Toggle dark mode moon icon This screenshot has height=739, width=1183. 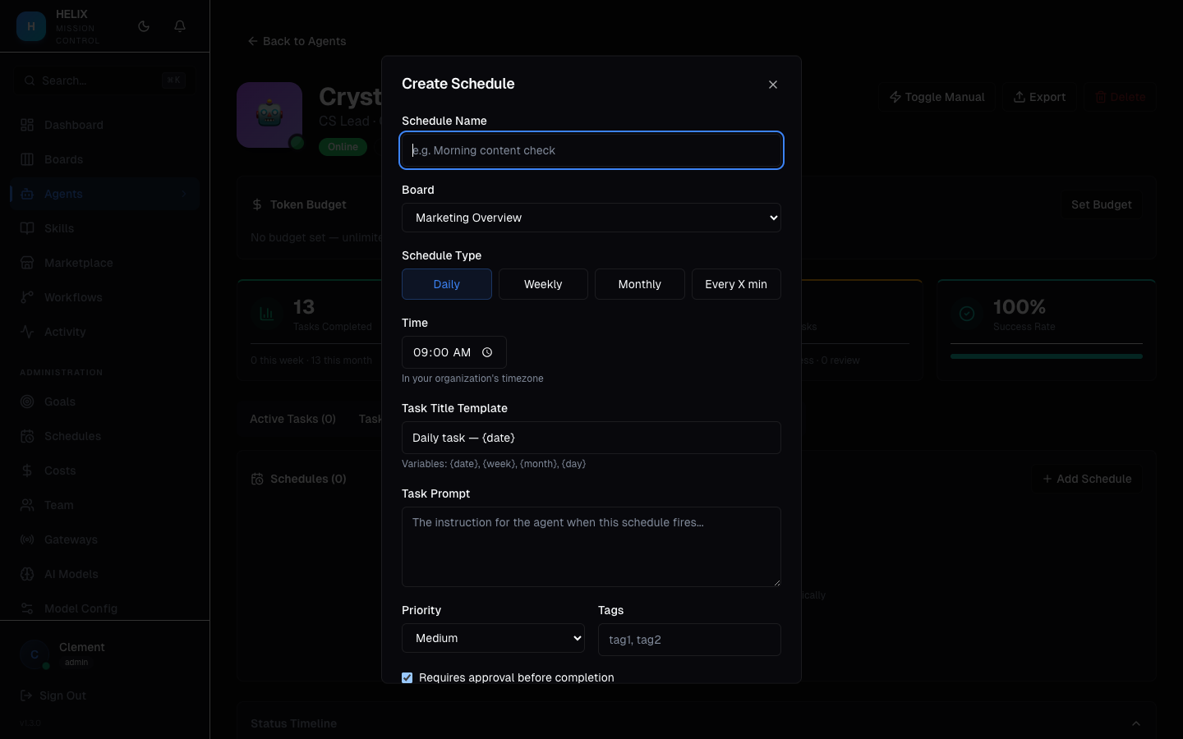pyautogui.click(x=144, y=26)
